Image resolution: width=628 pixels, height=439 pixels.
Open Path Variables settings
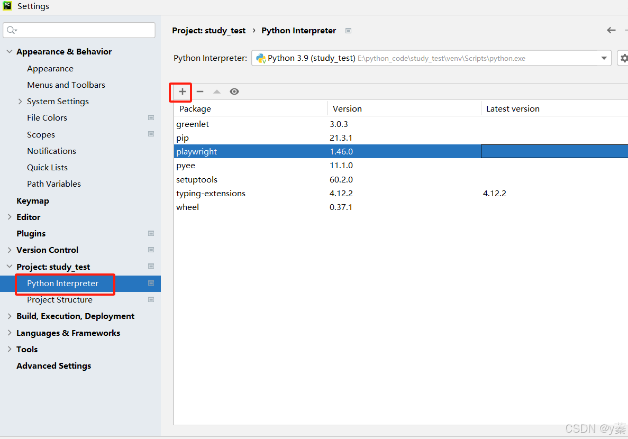(x=53, y=184)
